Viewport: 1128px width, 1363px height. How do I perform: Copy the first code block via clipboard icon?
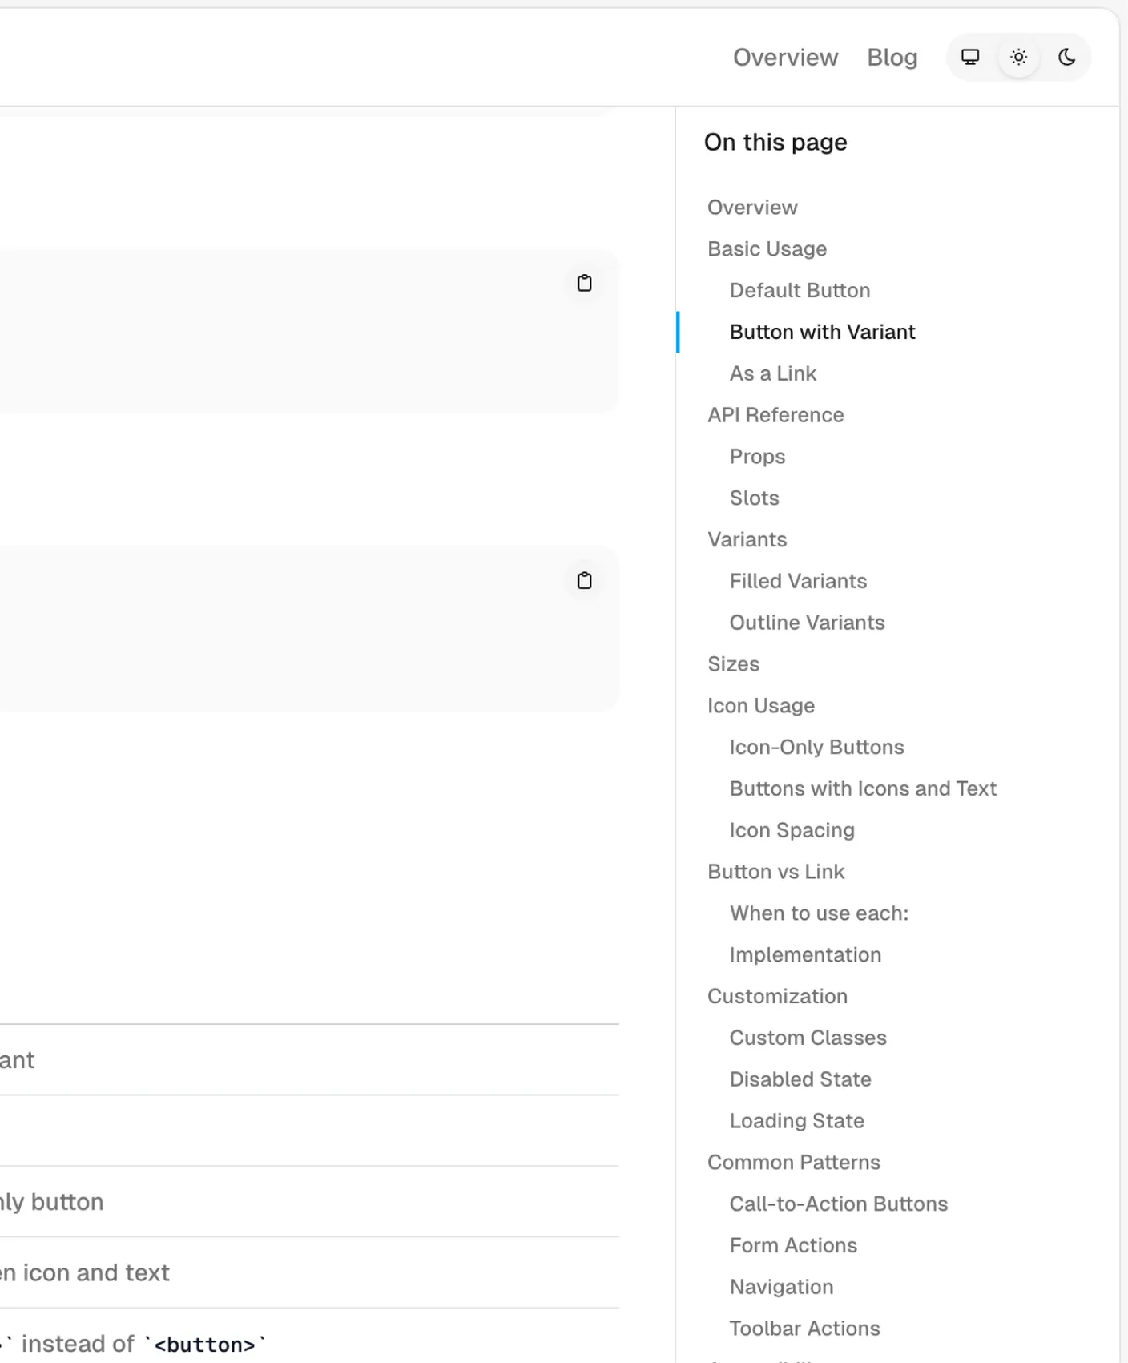pyautogui.click(x=584, y=283)
